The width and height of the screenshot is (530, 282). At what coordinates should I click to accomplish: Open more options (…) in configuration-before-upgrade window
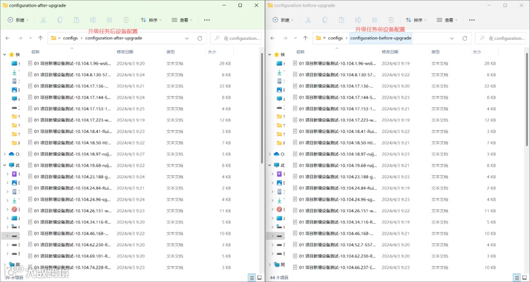click(472, 20)
